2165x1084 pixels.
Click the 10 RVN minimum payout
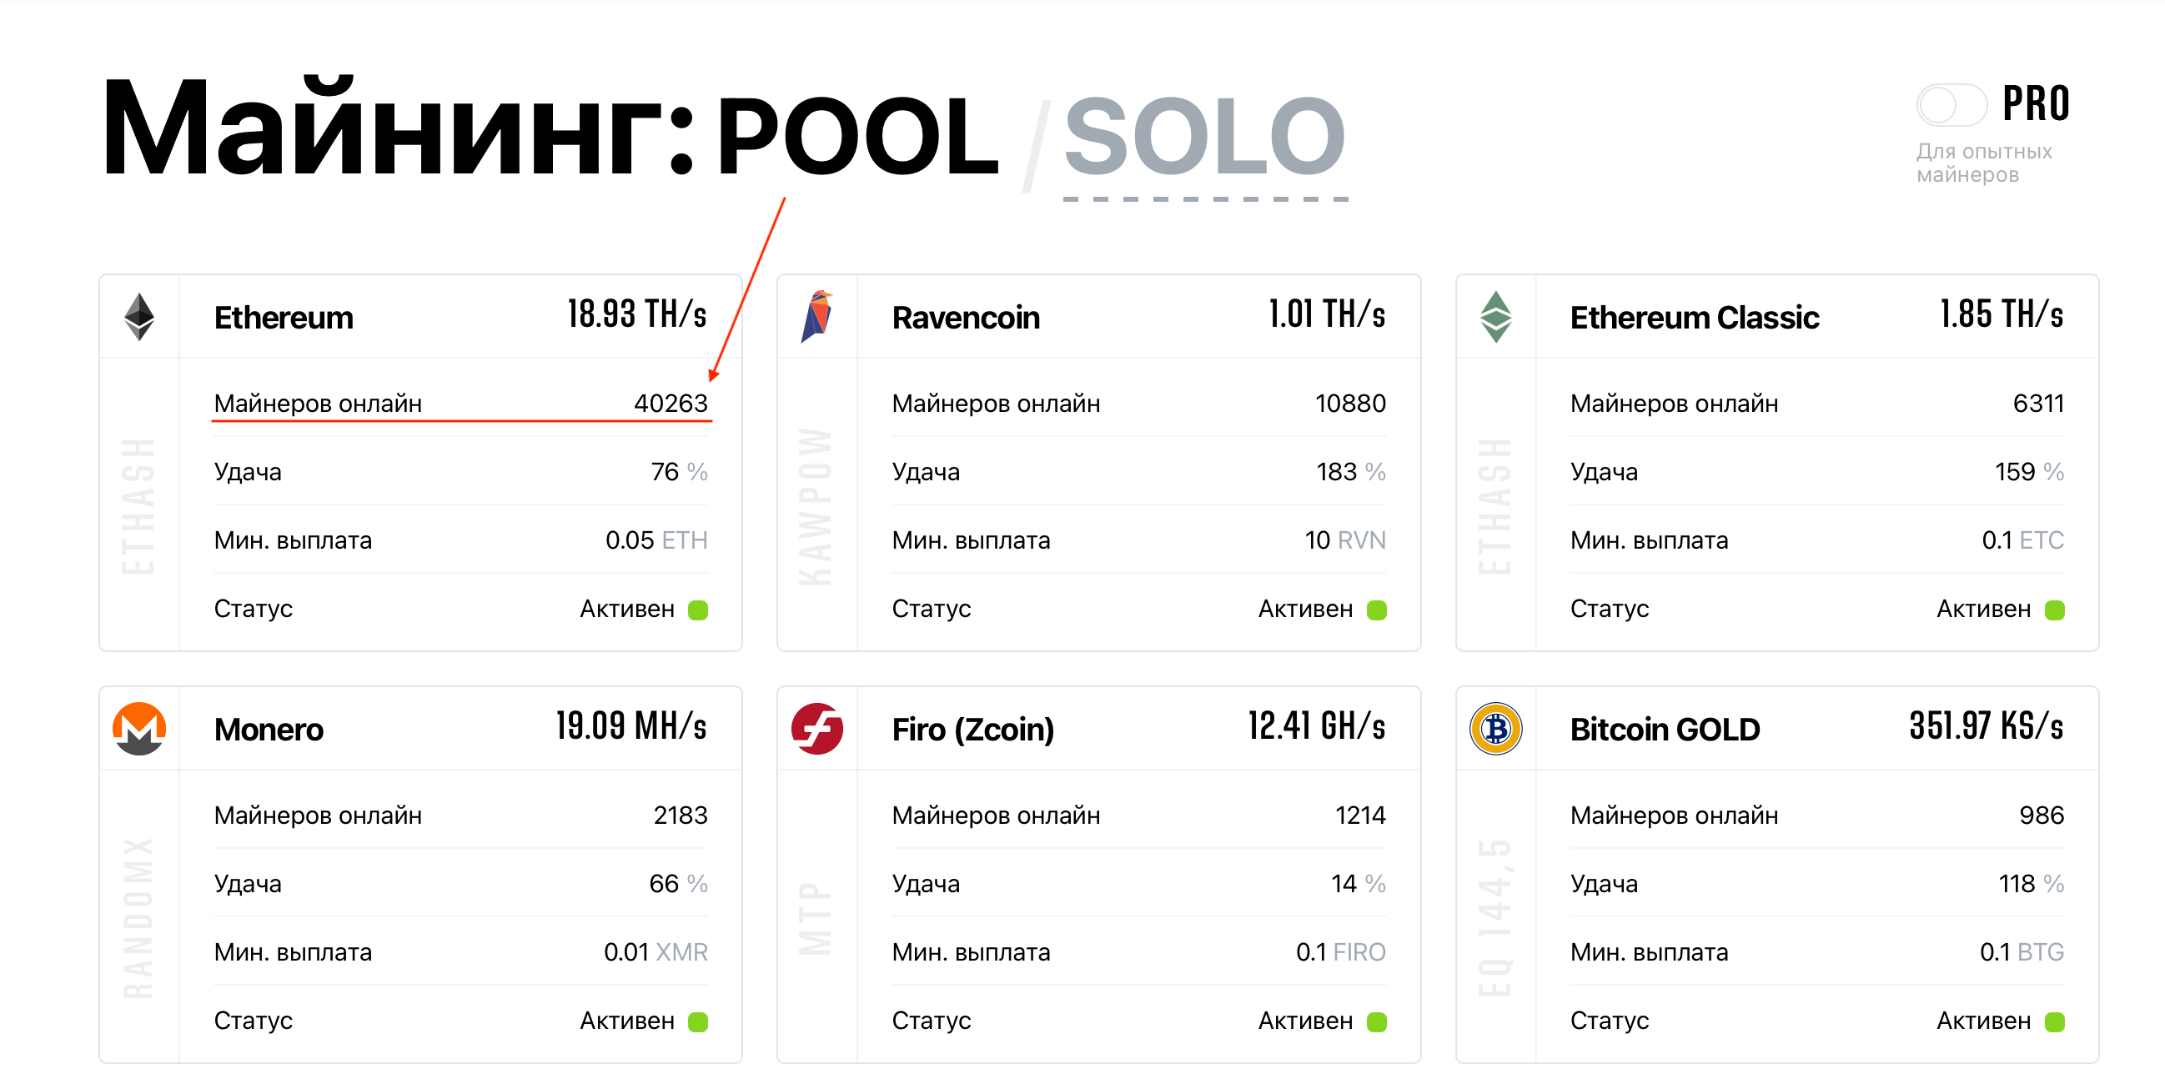click(1345, 540)
